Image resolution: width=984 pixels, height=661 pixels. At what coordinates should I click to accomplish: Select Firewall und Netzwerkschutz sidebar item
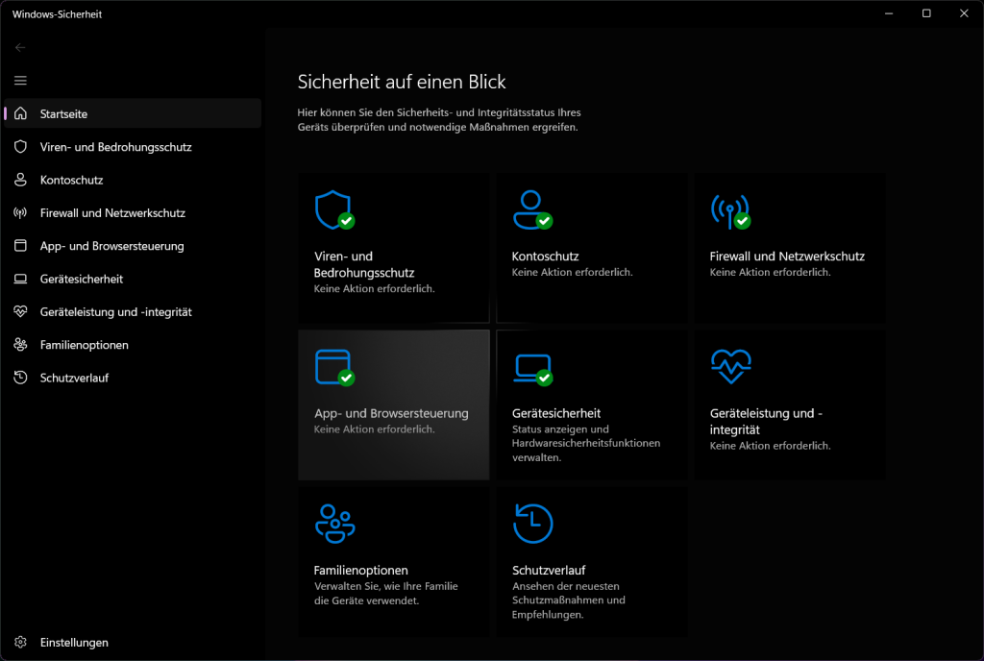[x=112, y=213]
